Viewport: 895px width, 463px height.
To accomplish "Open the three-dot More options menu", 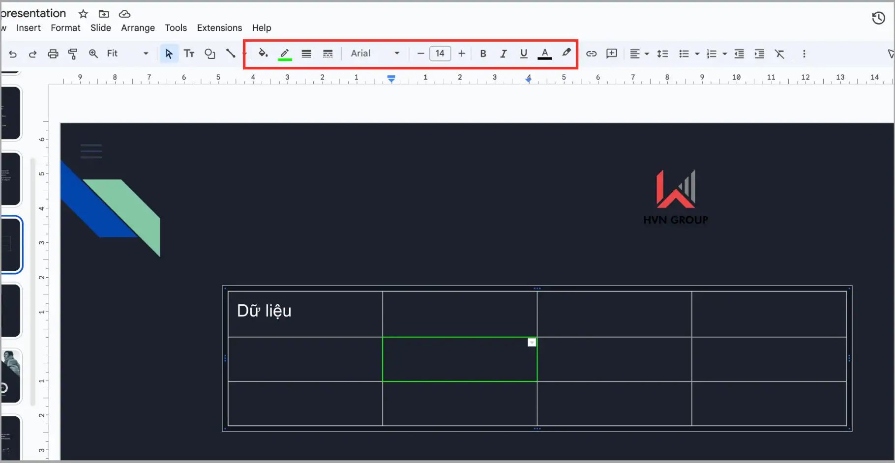I will click(x=804, y=54).
